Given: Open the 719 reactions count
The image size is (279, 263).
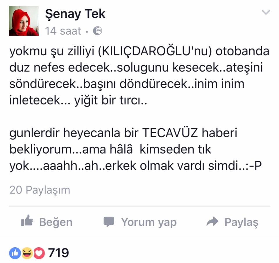Looking at the screenshot, I should (x=58, y=253).
